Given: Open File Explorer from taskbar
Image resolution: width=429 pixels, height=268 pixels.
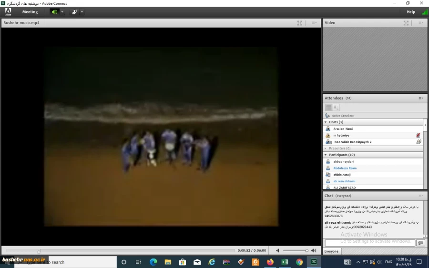Looking at the screenshot, I should point(168,262).
